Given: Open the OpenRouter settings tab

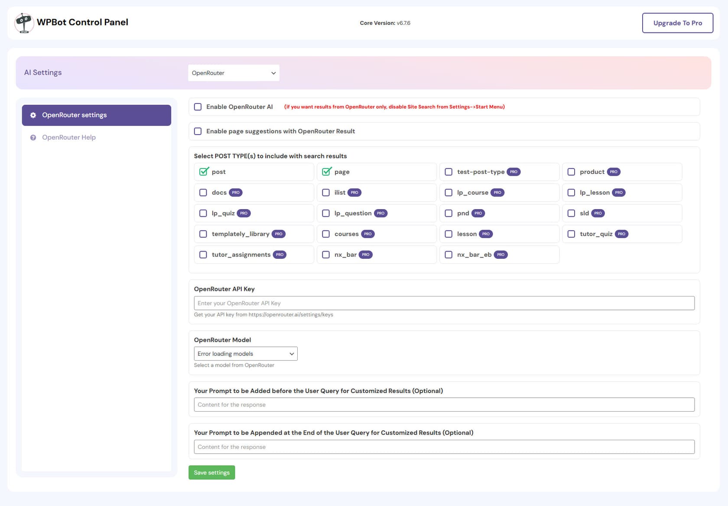Looking at the screenshot, I should [97, 116].
